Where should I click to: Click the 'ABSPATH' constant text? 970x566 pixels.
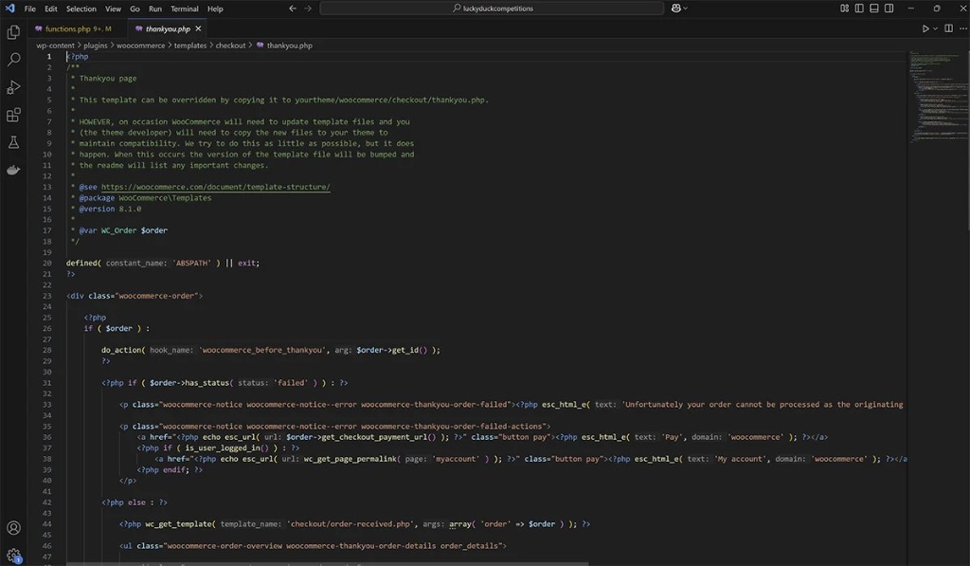pyautogui.click(x=191, y=264)
